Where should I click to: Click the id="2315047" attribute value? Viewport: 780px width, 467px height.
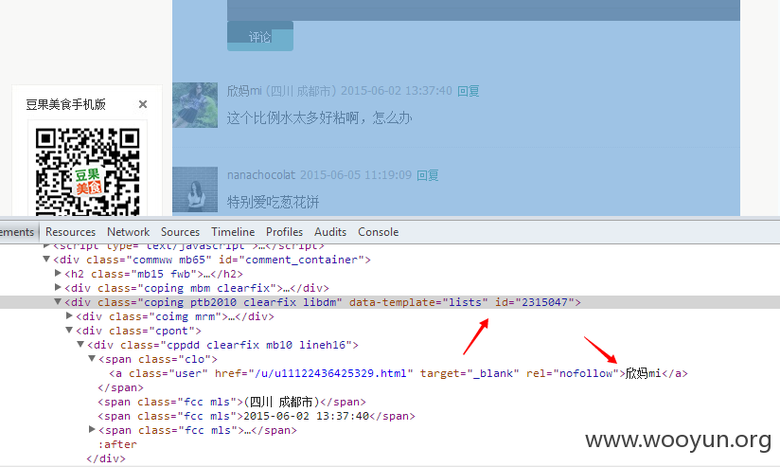(543, 302)
